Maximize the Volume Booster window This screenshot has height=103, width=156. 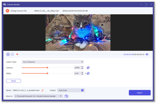point(146,4)
